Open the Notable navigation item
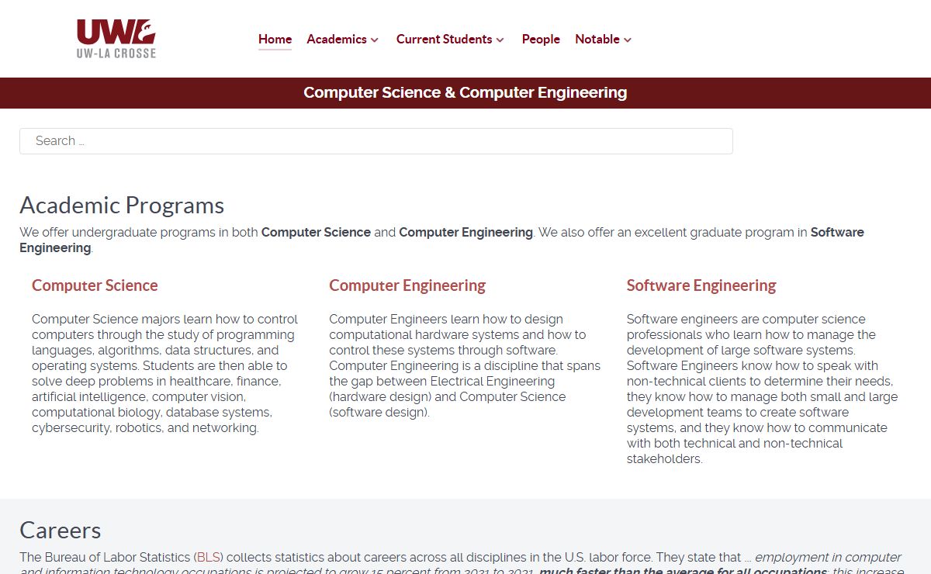931x574 pixels. click(597, 40)
